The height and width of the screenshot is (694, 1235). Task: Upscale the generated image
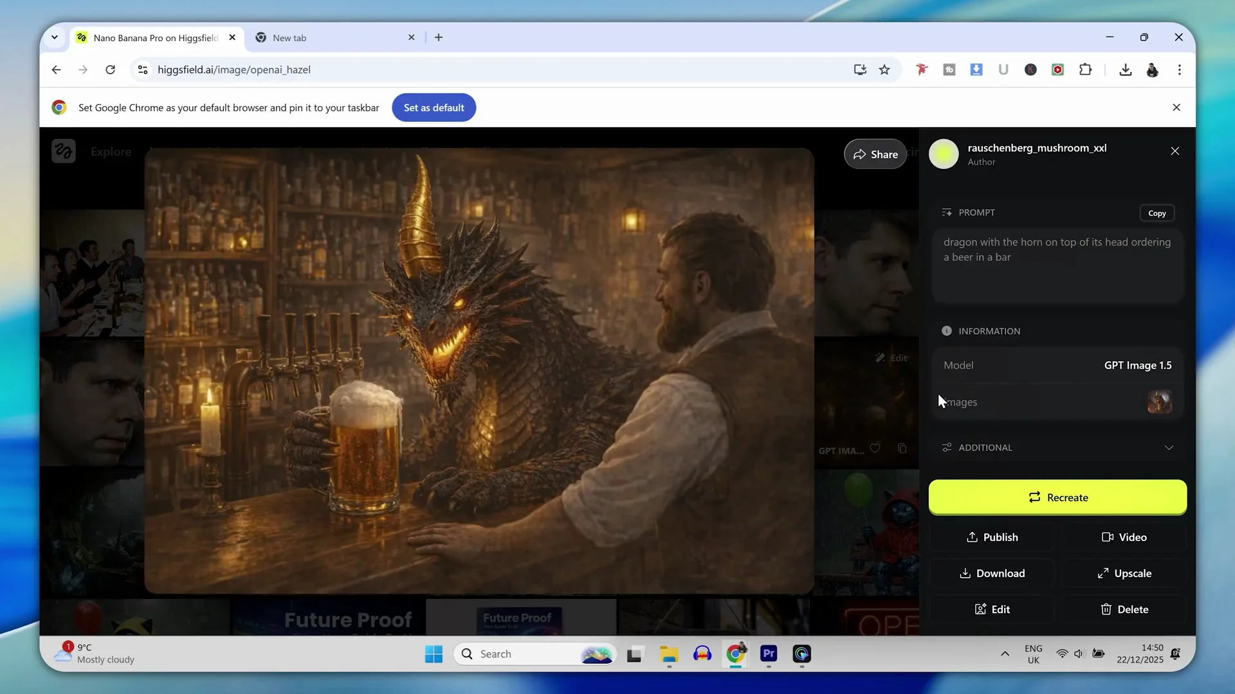point(1124,573)
